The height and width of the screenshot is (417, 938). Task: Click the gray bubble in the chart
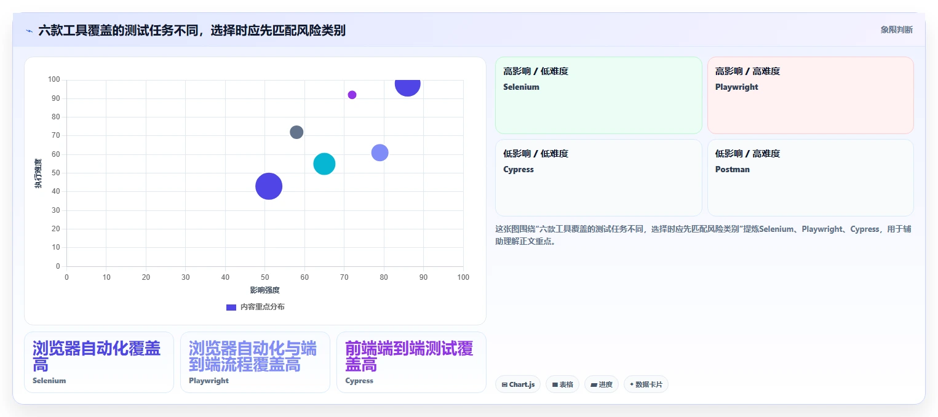296,132
